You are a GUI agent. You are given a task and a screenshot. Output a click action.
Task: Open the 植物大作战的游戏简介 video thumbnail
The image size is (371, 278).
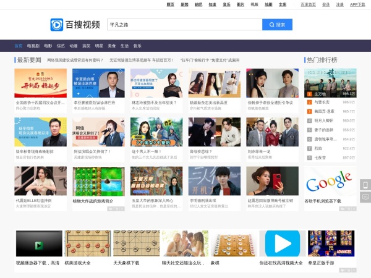(x=98, y=181)
